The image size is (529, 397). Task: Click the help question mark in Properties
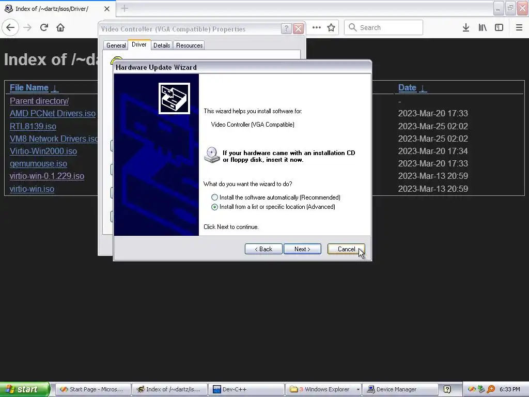(286, 29)
